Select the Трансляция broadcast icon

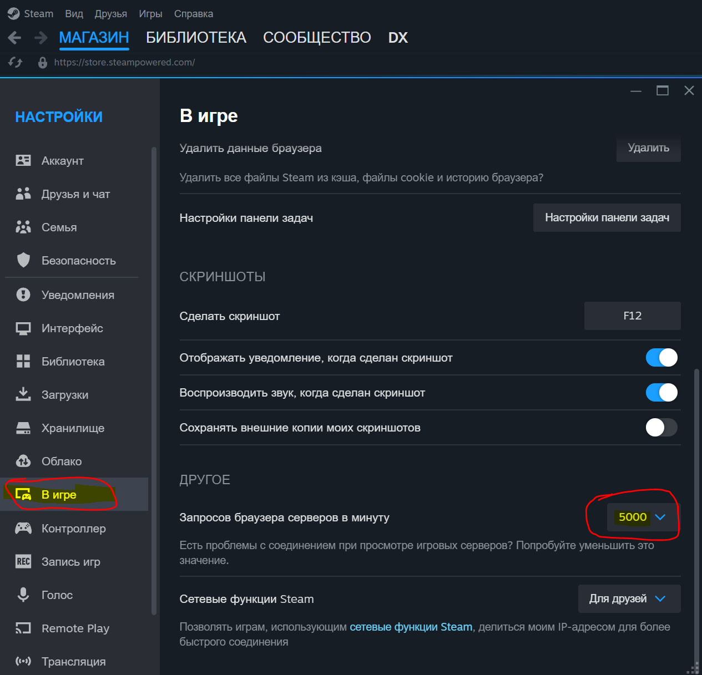point(23,661)
